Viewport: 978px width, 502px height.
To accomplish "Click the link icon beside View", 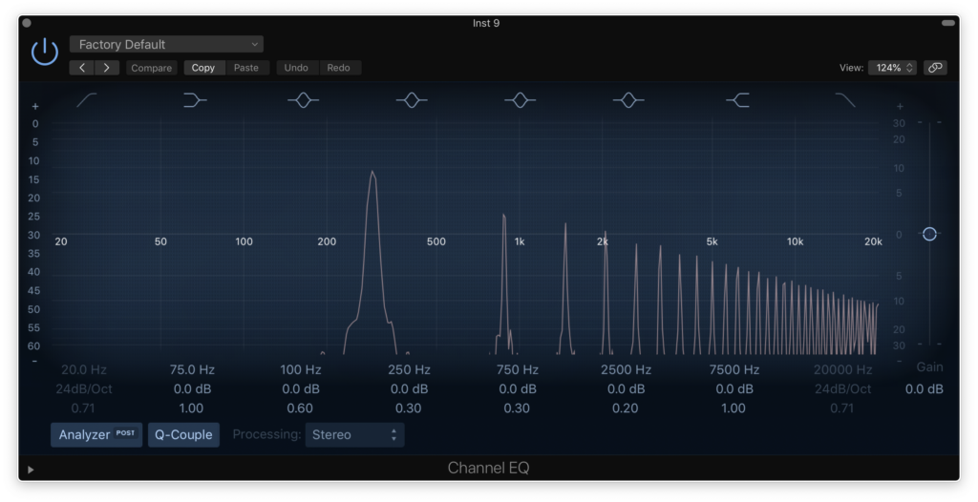I will click(935, 68).
